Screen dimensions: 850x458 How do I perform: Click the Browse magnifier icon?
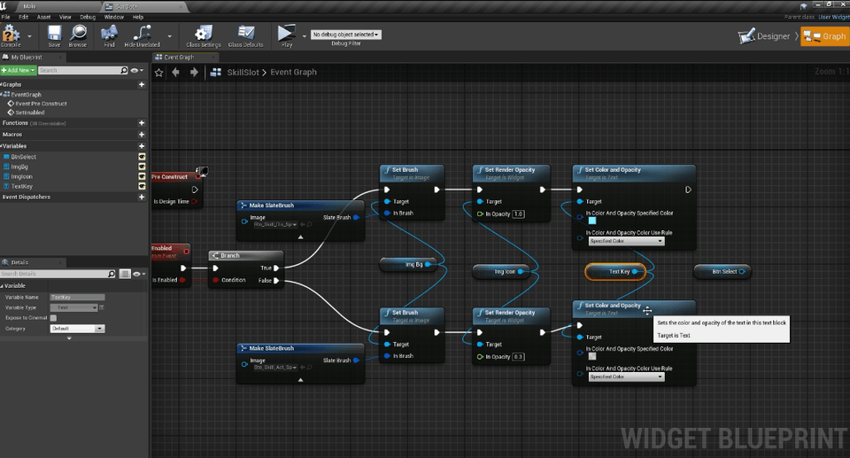[78, 34]
